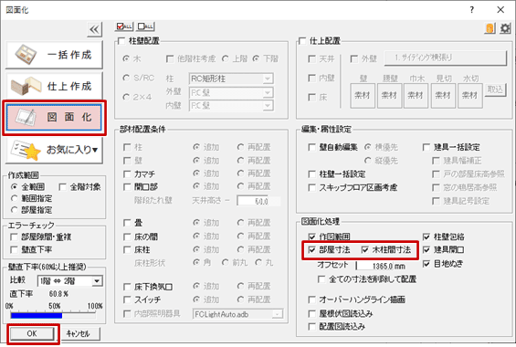Open 比較 floor comparison dropdown
The image size is (516, 347).
[70, 281]
